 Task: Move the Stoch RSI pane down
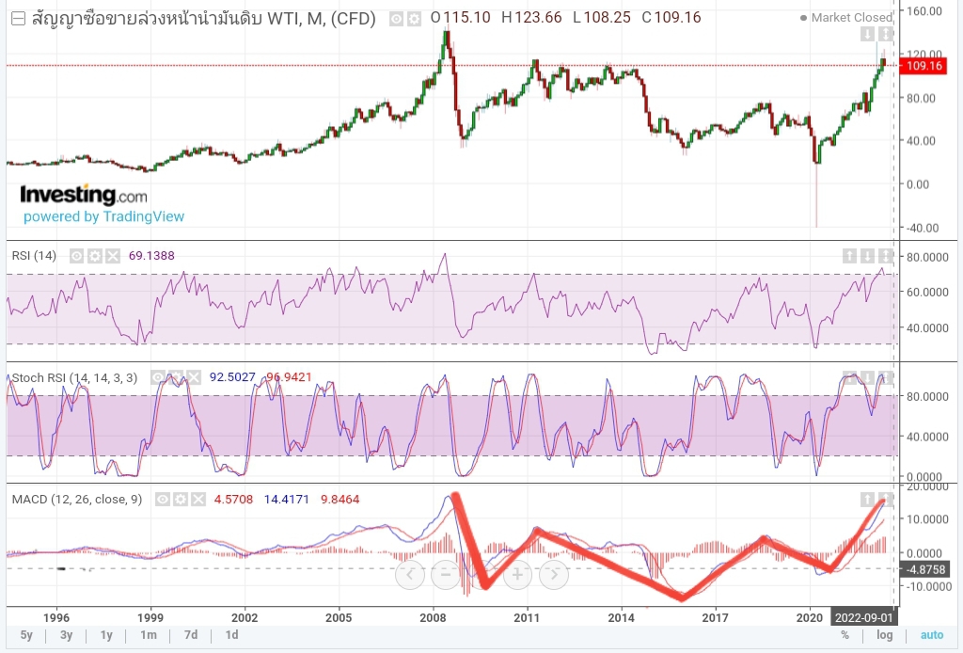click(867, 377)
